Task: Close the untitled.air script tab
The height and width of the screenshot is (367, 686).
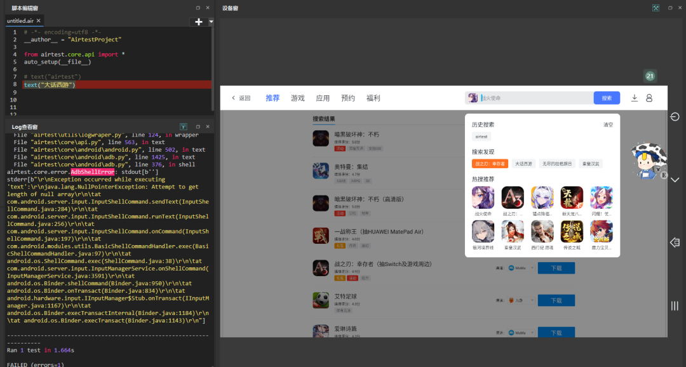Action: (39, 20)
